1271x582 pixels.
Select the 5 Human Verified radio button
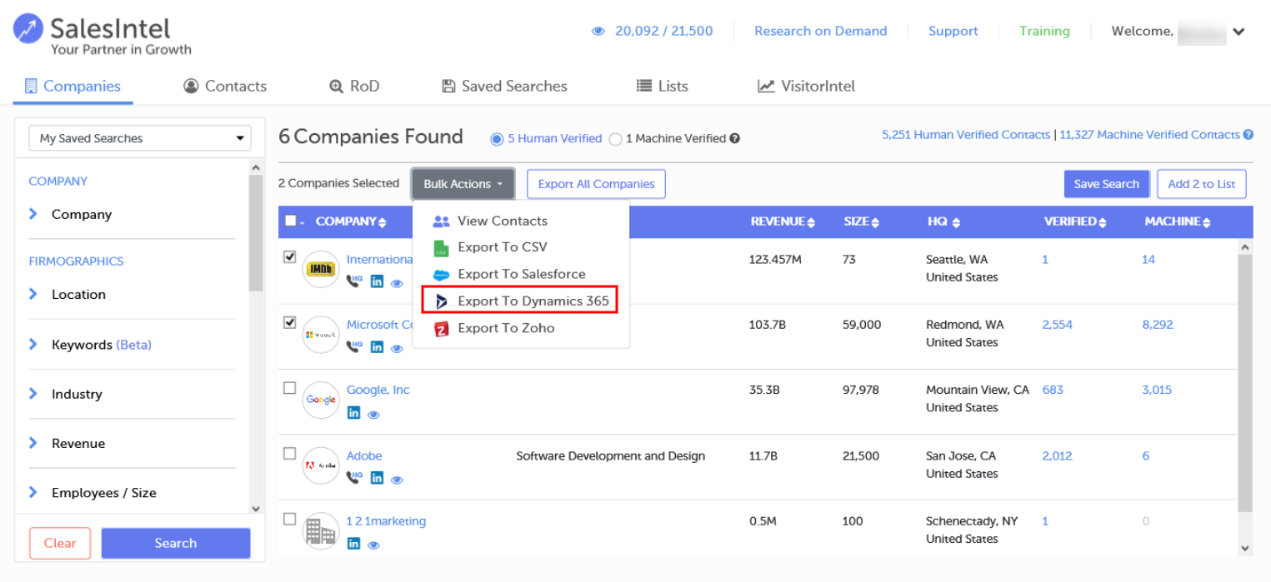[498, 139]
